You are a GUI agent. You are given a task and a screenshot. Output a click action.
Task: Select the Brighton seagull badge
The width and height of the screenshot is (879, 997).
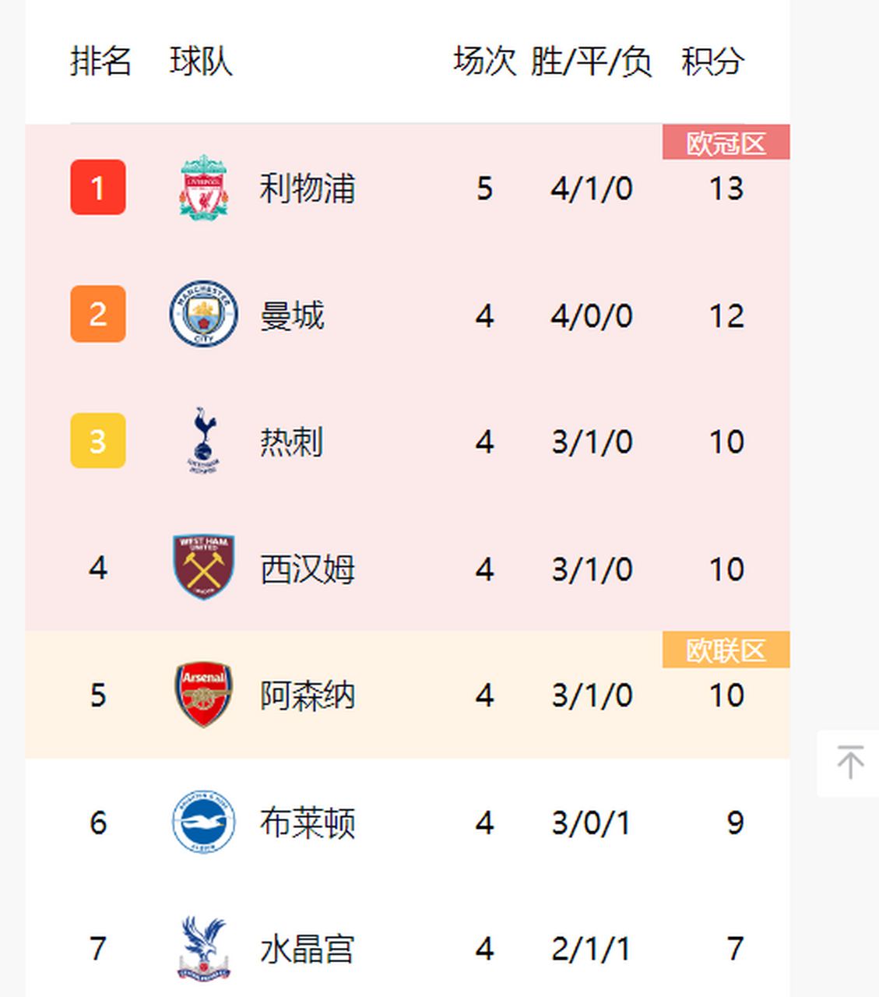coord(203,823)
